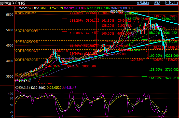
Task: Click the left arrow navigation icon
Action: (x=168, y=3)
